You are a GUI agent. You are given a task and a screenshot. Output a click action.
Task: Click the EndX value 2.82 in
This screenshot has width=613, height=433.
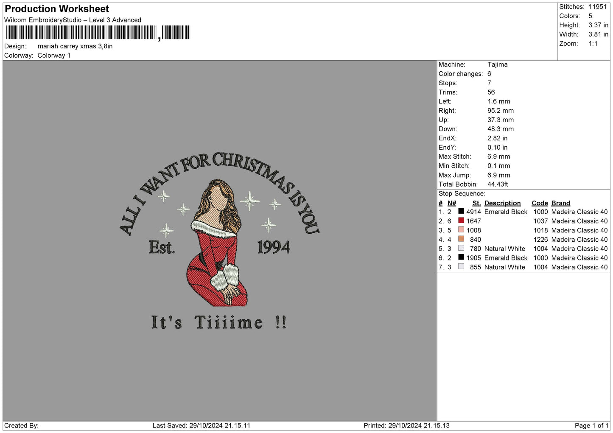point(498,138)
